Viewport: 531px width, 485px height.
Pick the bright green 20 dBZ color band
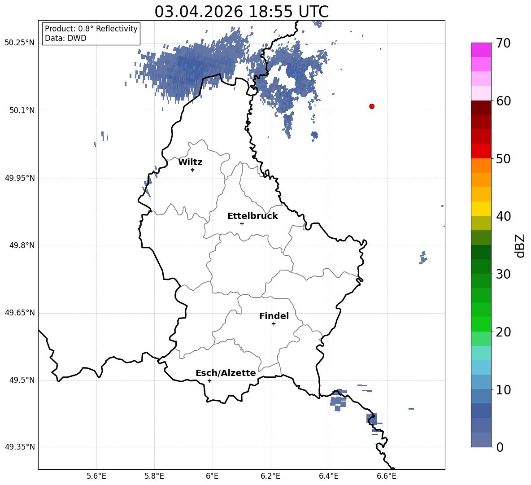point(481,324)
